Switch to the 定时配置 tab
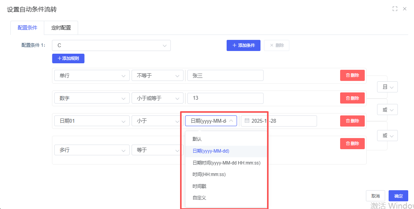The image size is (414, 209). point(61,28)
